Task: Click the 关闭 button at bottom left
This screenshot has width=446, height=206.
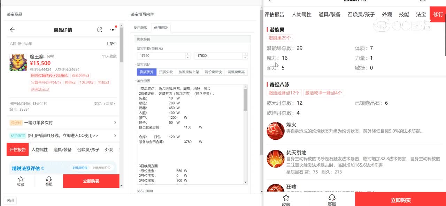Action: (x=10, y=200)
